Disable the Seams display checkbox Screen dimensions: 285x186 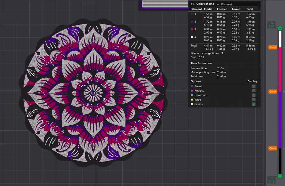pos(254,104)
